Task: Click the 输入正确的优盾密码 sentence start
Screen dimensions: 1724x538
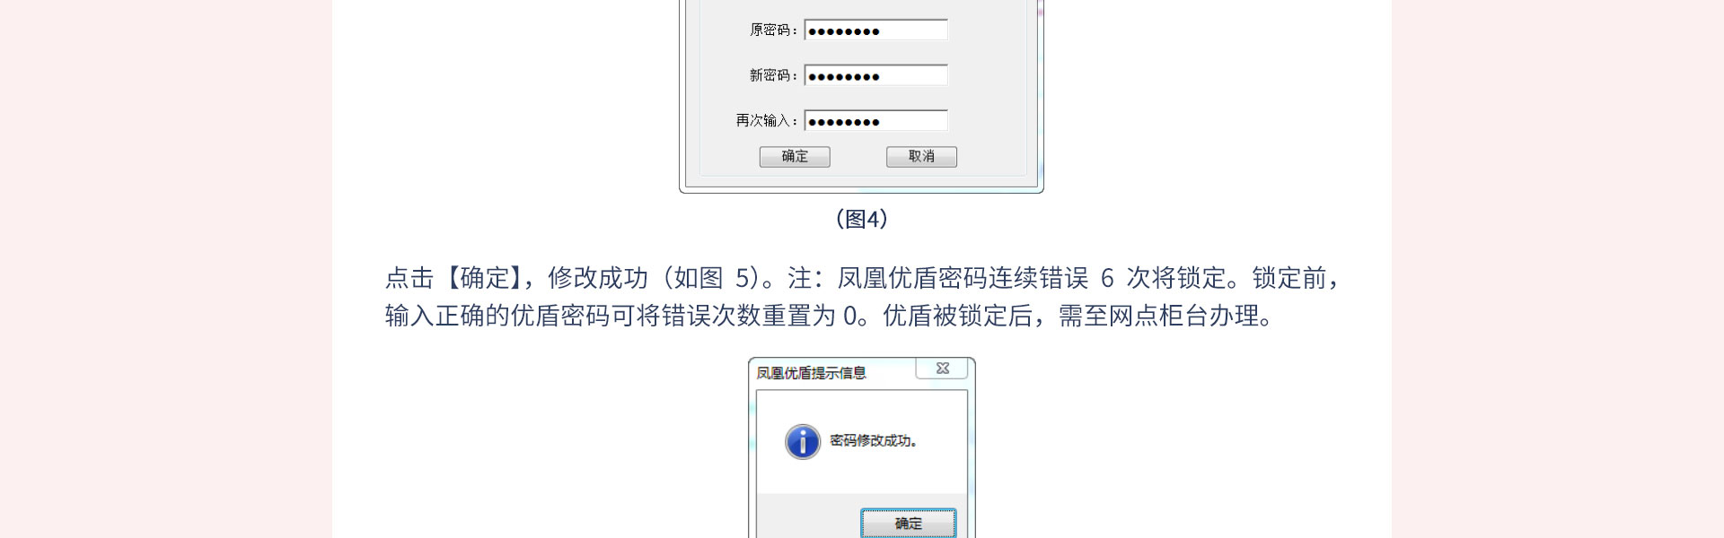Action: 497,316
